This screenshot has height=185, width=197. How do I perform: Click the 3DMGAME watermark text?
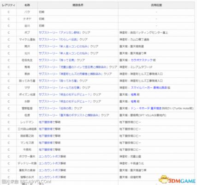pos(182,181)
